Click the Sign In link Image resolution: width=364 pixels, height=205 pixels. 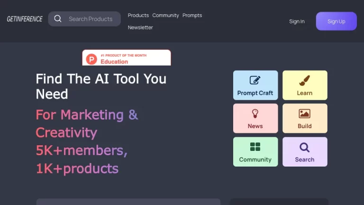pos(297,21)
